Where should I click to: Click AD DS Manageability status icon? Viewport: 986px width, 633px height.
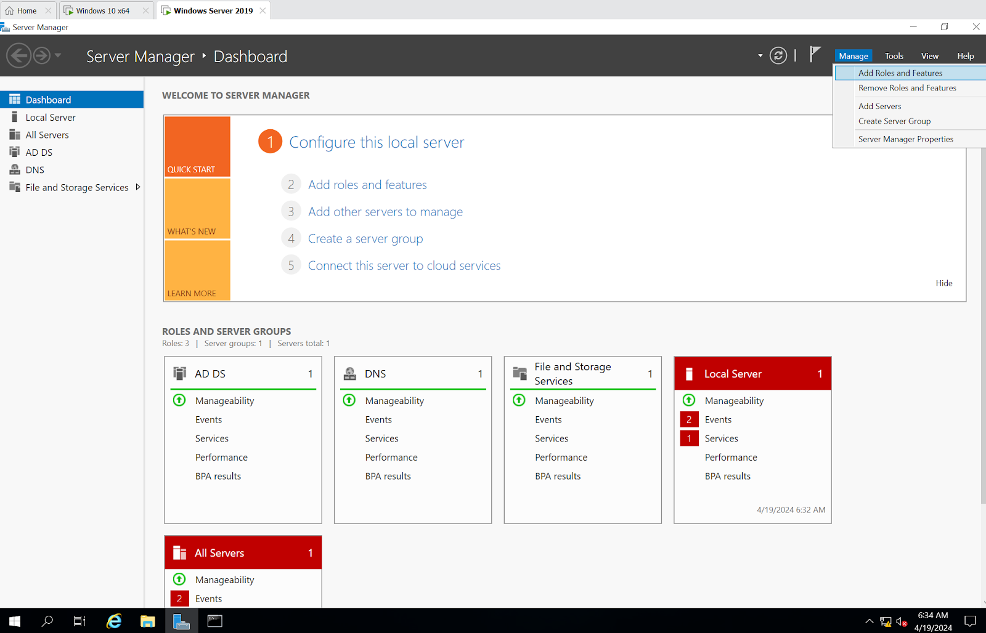coord(179,400)
